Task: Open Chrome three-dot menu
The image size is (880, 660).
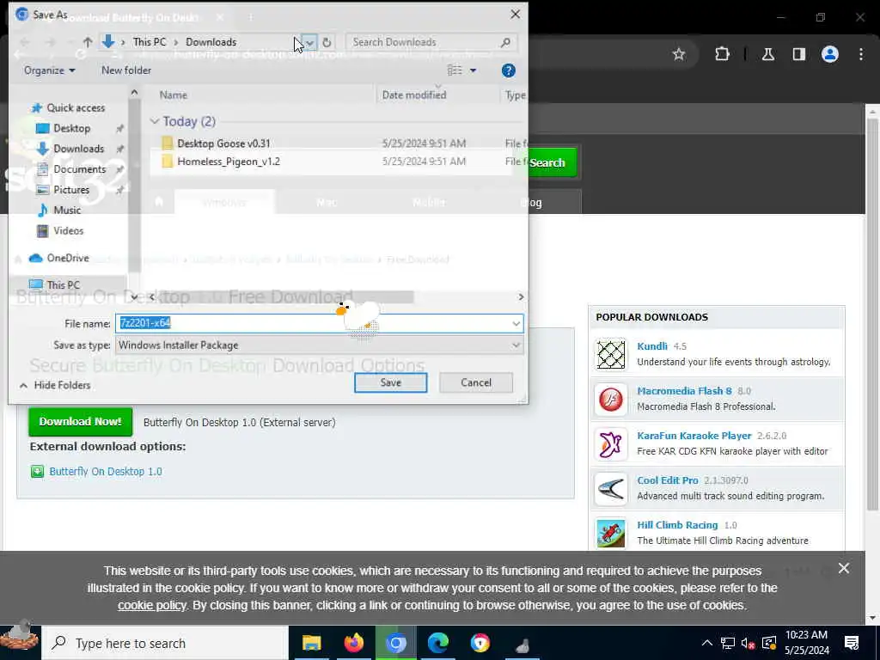Action: coord(861,54)
